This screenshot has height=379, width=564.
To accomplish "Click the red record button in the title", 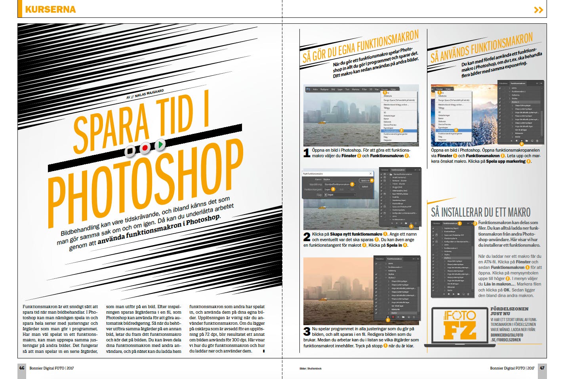I will pos(145,148).
